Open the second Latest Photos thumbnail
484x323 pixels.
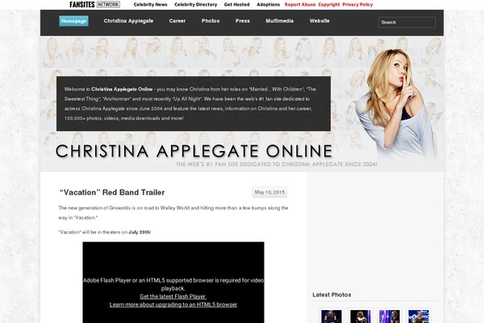point(361,317)
